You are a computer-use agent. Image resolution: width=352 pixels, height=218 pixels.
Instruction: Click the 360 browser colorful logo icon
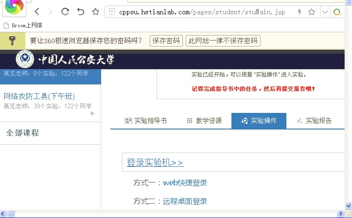(14, 7)
